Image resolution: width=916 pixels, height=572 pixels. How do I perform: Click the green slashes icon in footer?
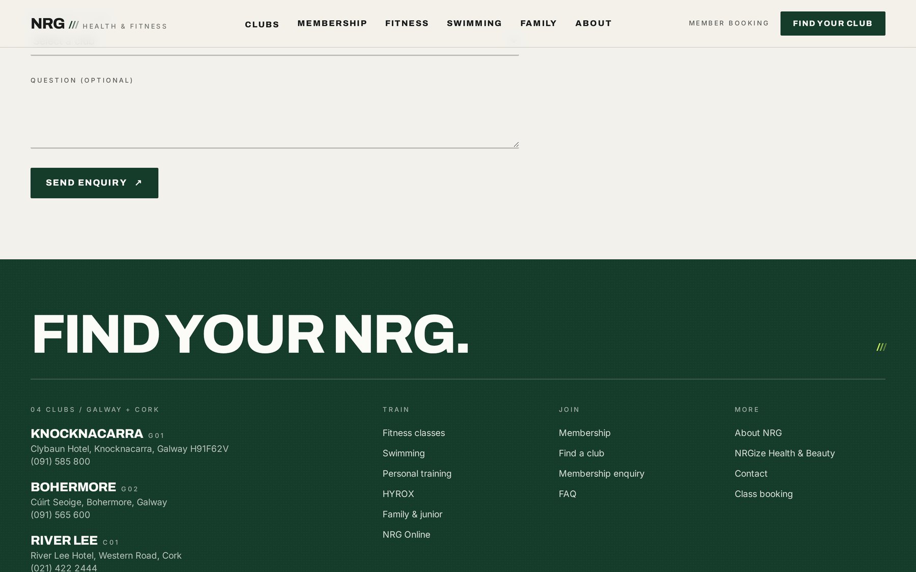click(x=881, y=347)
